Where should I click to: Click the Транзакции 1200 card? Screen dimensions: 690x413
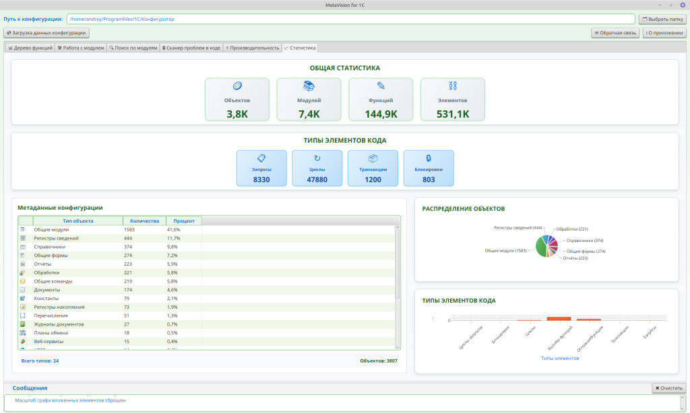[x=373, y=168]
